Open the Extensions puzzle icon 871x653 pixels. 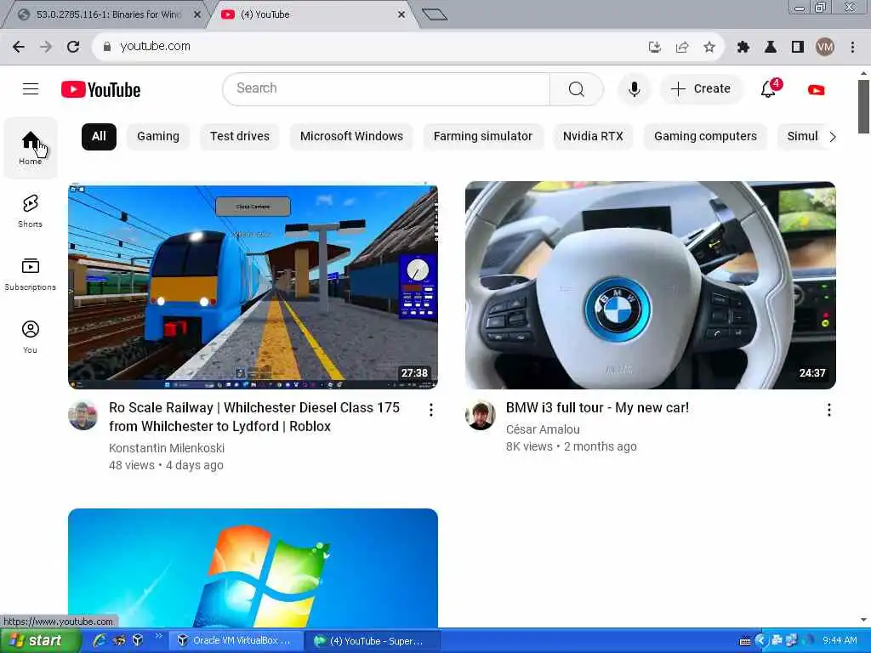[743, 48]
